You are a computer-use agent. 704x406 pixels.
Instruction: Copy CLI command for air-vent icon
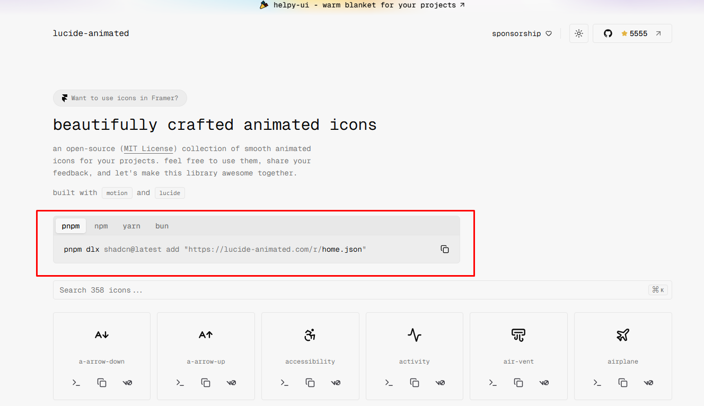pyautogui.click(x=493, y=383)
